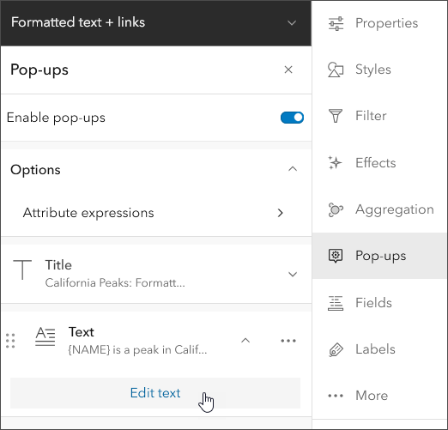Open the Fields list icon
448x430 pixels.
336,303
